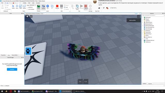
Task: Click the thumbs up icon under comment
Action: click(99, 8)
